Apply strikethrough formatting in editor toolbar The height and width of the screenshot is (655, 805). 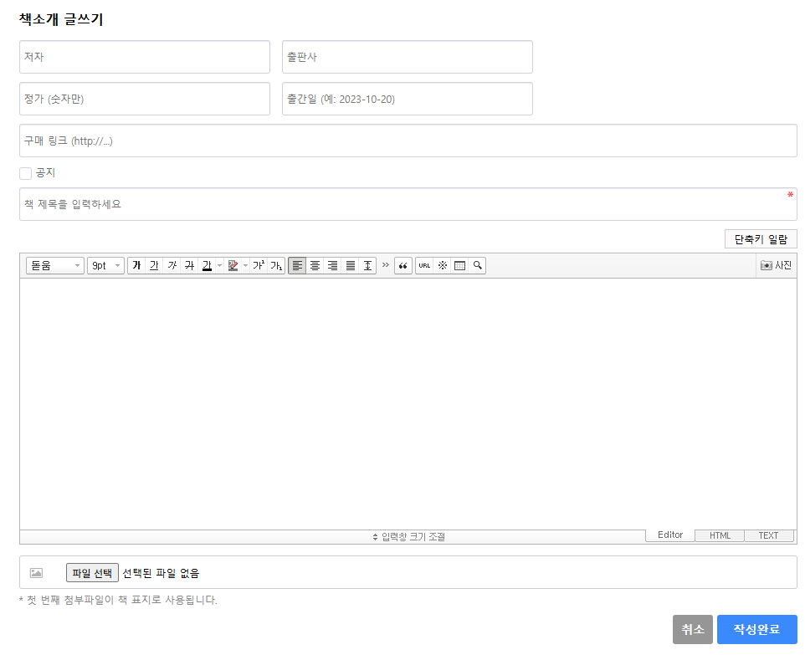click(x=189, y=265)
